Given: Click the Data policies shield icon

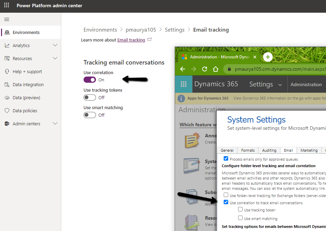Looking at the screenshot, I should tap(7, 111).
